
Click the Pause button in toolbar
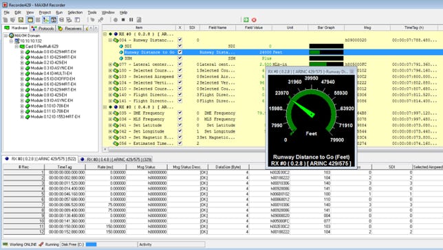click(x=131, y=20)
